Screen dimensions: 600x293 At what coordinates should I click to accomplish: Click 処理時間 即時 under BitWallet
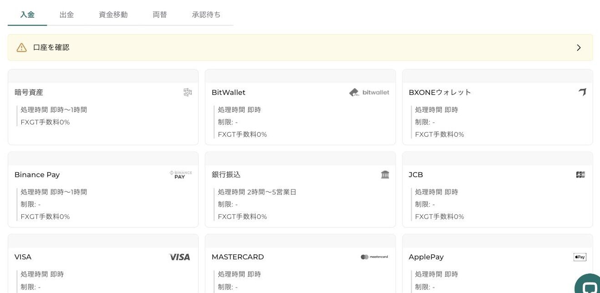click(x=239, y=110)
